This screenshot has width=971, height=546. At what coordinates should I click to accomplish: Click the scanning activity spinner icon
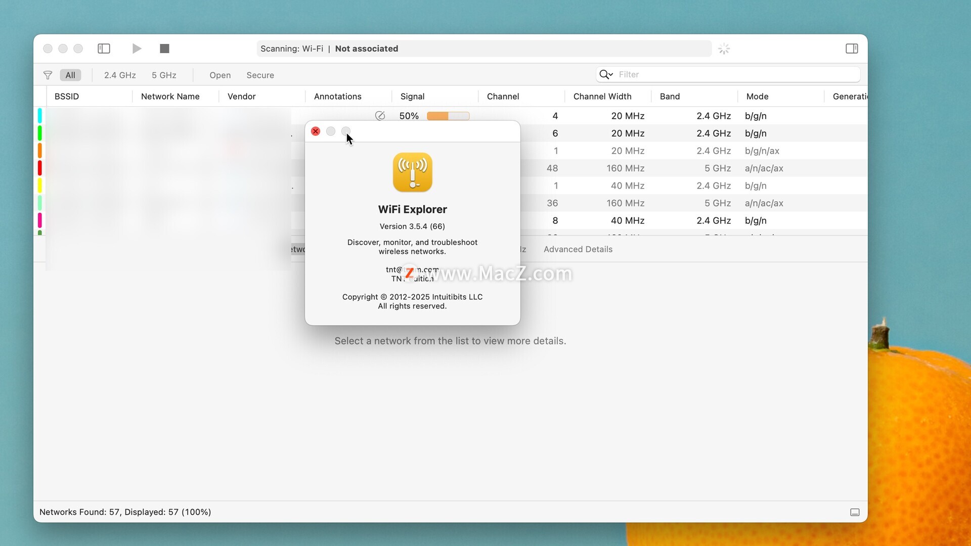pyautogui.click(x=724, y=49)
